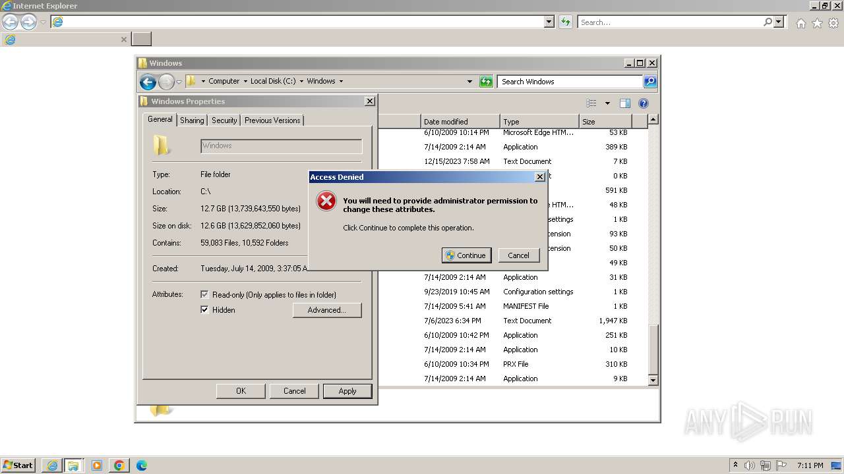Open the IE favorites star icon
This screenshot has width=844, height=474.
pos(817,23)
